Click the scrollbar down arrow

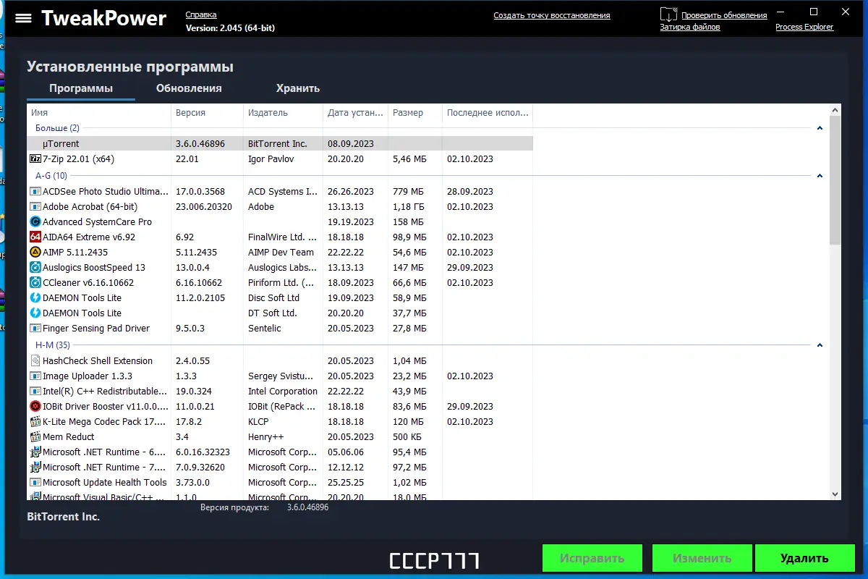[x=835, y=494]
